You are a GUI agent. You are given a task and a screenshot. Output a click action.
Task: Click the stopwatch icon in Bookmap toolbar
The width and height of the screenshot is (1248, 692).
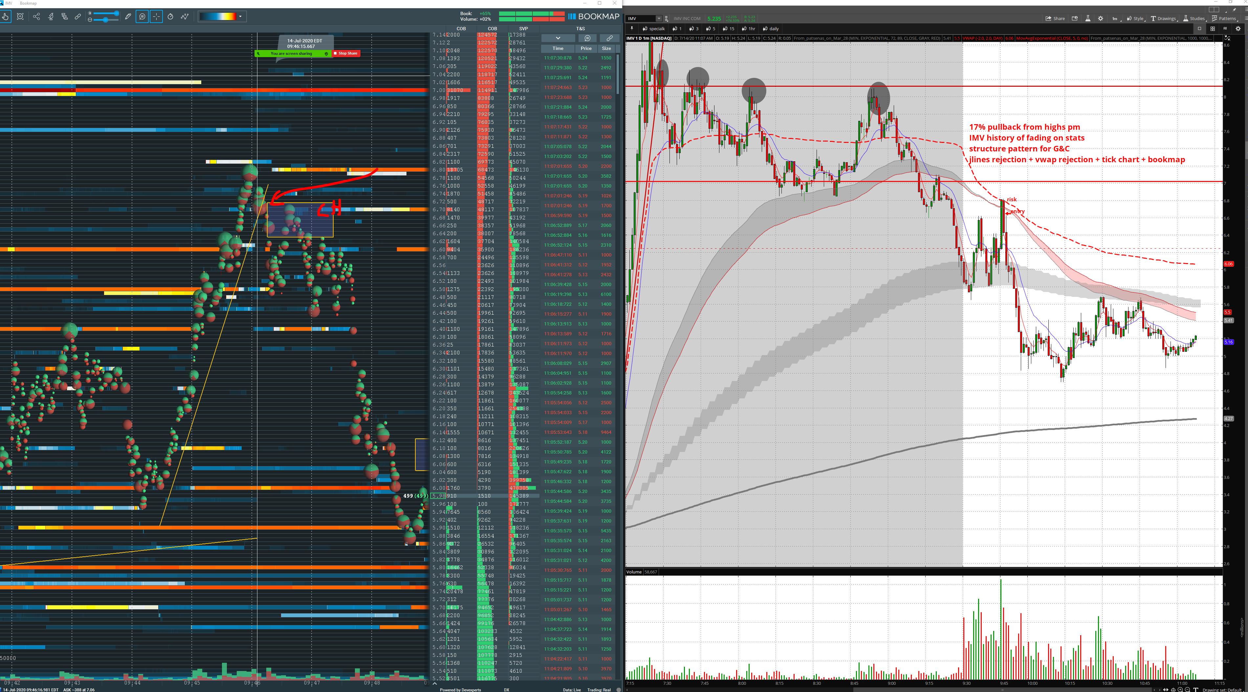pos(170,16)
